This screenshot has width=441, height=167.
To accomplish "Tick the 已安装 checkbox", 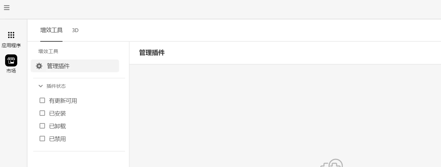I will 42,113.
